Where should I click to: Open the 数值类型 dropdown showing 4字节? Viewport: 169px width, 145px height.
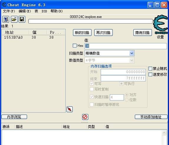(110, 60)
